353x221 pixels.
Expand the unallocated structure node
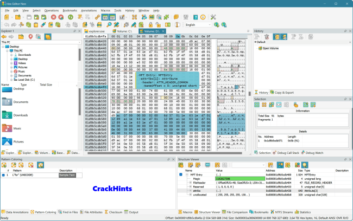(x=191, y=194)
